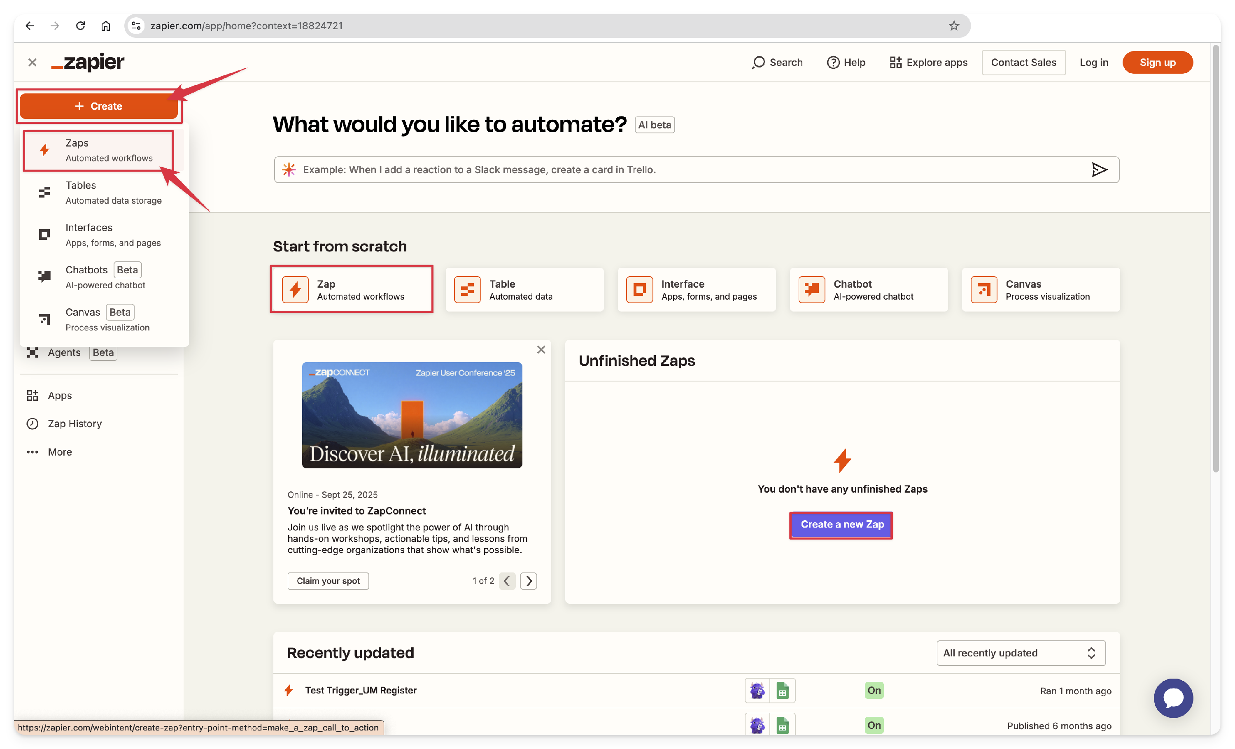Viewport: 1235px width, 749px height.
Task: Open the browser home icon
Action: click(105, 26)
